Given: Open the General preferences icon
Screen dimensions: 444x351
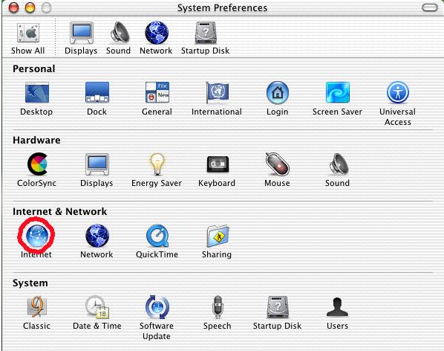Looking at the screenshot, I should click(157, 92).
